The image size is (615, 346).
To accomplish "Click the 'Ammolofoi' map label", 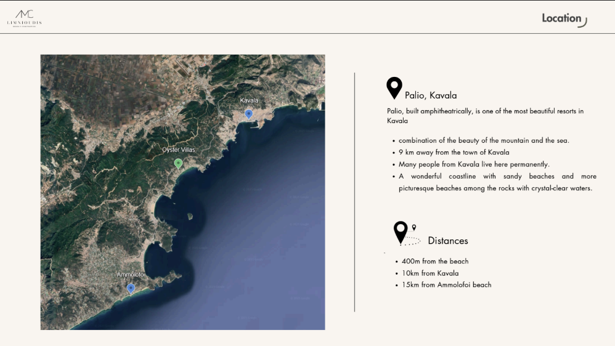I will click(131, 275).
